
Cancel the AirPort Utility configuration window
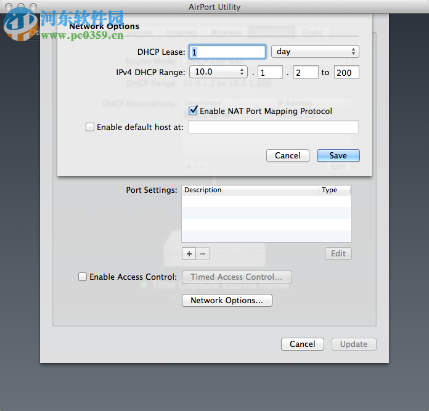point(302,344)
